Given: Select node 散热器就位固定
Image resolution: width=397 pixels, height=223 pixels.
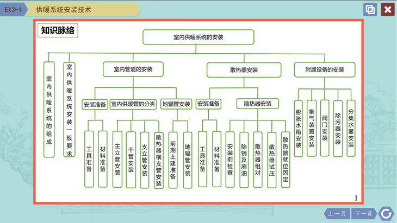Looking at the screenshot, I should click(x=286, y=160).
